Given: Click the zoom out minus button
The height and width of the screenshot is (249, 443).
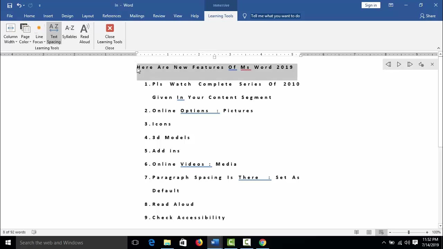Looking at the screenshot, I should (x=390, y=232).
